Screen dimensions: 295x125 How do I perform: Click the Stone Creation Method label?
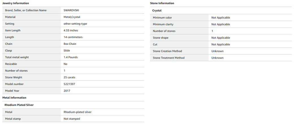(167, 51)
